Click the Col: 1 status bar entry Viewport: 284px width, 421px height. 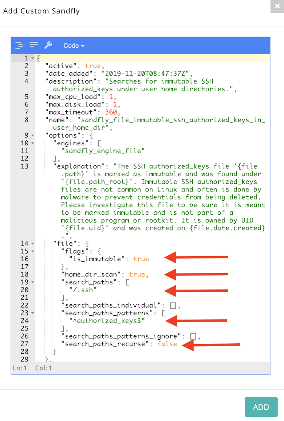[43, 368]
